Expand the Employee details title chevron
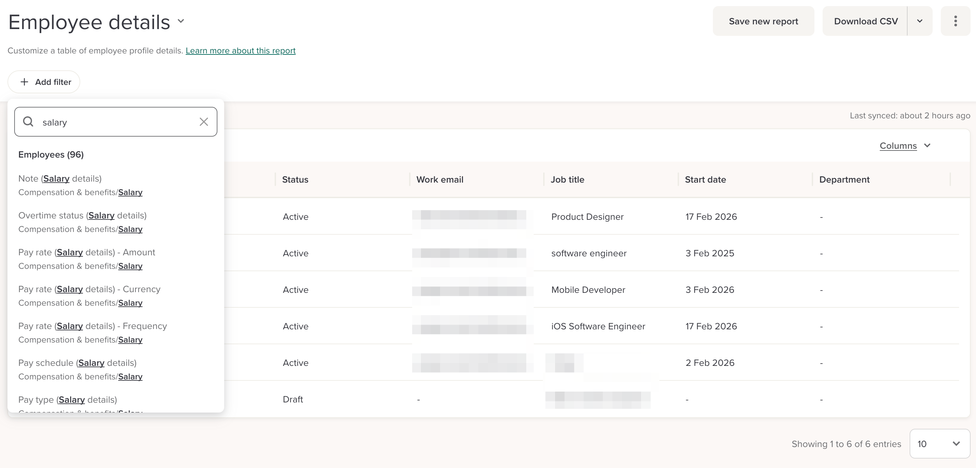The image size is (976, 468). click(181, 21)
